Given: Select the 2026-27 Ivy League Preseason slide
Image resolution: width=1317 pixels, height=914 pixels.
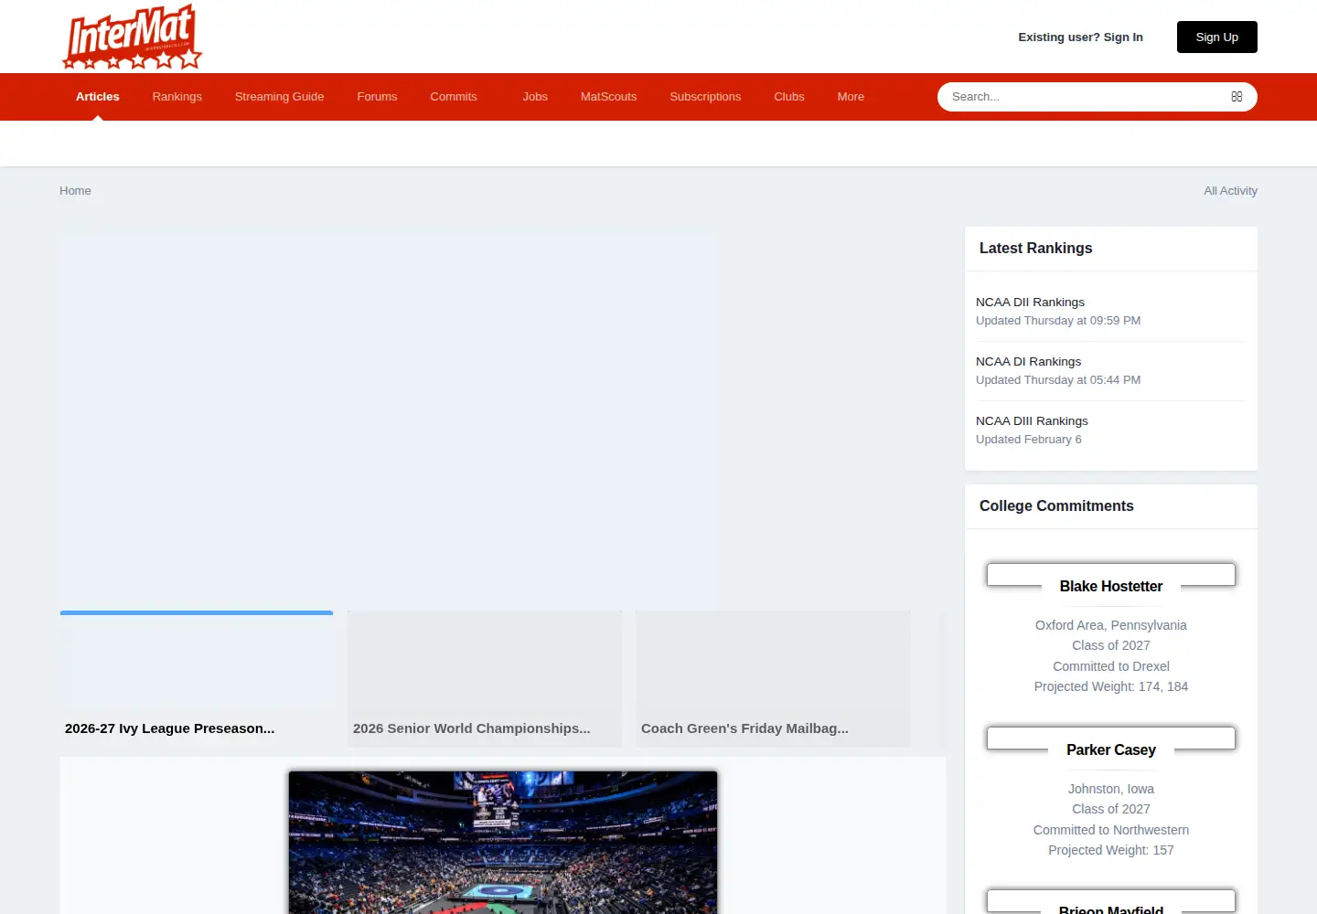Looking at the screenshot, I should pyautogui.click(x=197, y=679).
